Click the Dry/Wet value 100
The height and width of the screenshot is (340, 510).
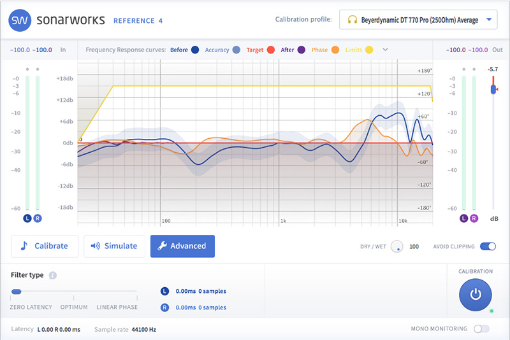click(x=414, y=246)
